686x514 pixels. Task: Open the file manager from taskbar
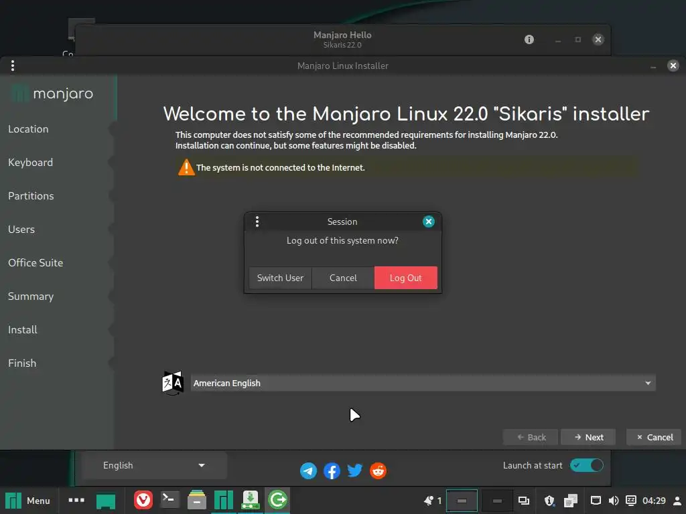coord(197,500)
